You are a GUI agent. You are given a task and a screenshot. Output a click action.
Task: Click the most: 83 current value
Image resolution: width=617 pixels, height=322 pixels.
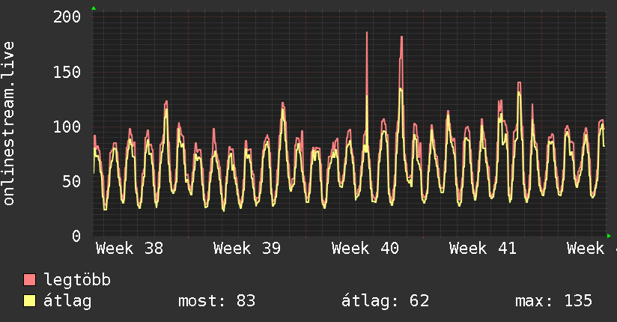tap(217, 301)
